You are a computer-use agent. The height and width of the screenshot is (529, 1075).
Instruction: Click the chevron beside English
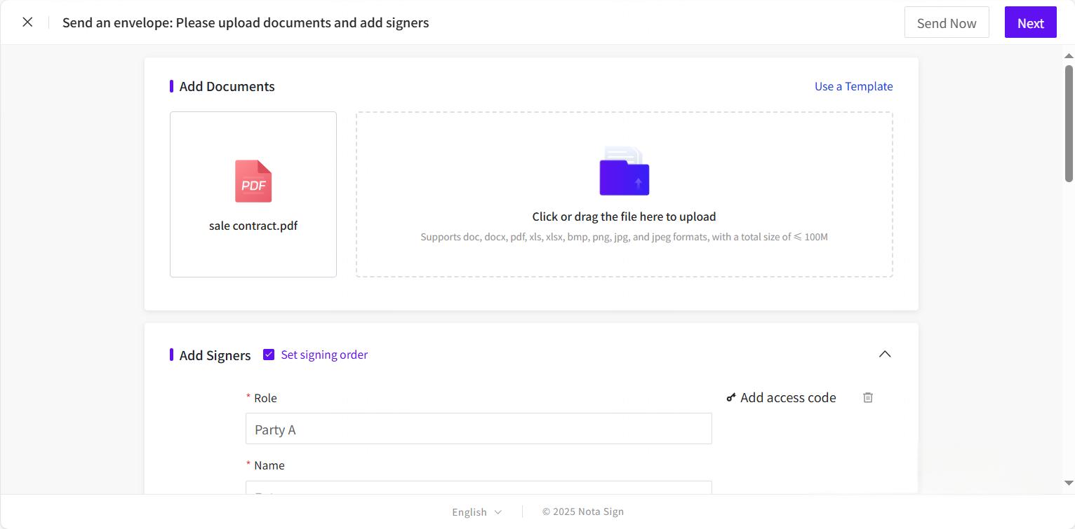pyautogui.click(x=498, y=512)
